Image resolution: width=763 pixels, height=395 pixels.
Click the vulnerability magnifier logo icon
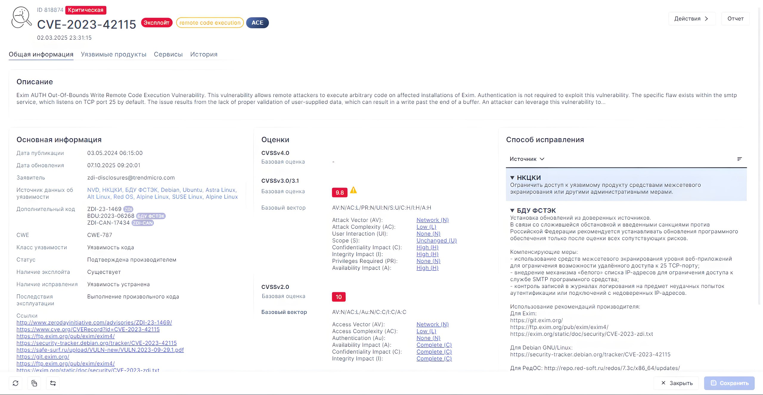(21, 18)
